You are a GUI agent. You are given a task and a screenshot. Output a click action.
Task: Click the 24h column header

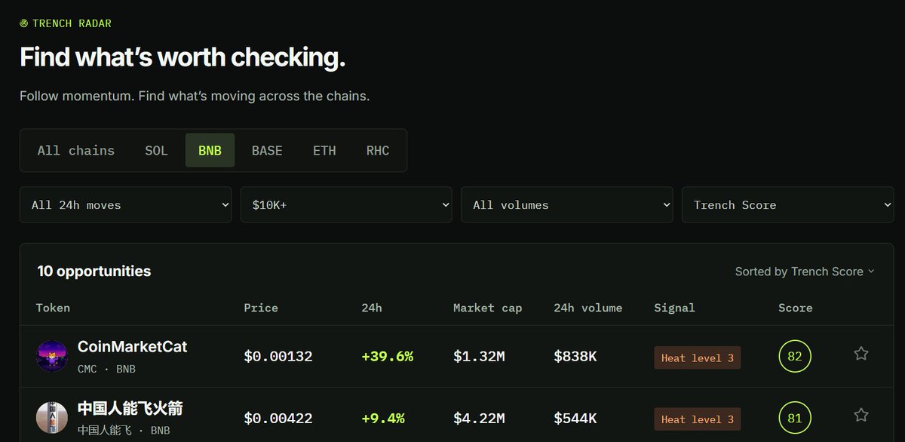click(x=371, y=308)
